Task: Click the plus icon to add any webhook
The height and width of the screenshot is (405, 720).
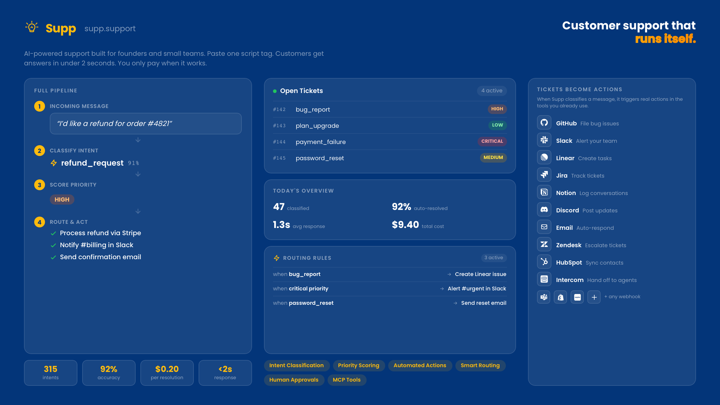Action: (x=594, y=297)
